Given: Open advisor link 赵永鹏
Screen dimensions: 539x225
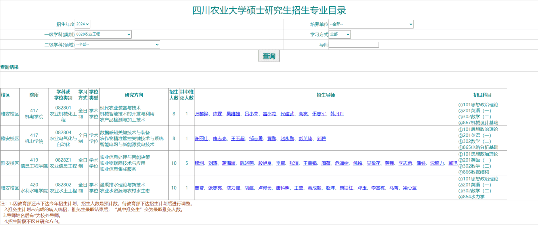Looking at the screenshot, I should click(288, 138).
